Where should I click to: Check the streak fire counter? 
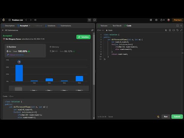coord(163,20)
